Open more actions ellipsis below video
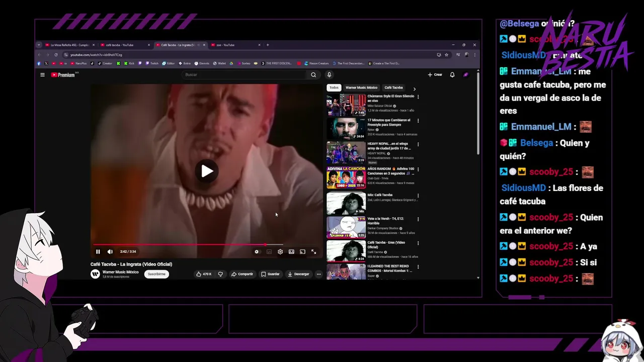 pos(318,274)
